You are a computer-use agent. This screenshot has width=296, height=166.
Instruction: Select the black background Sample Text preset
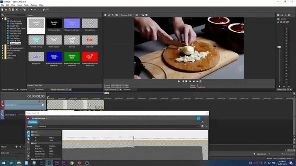click(x=54, y=23)
